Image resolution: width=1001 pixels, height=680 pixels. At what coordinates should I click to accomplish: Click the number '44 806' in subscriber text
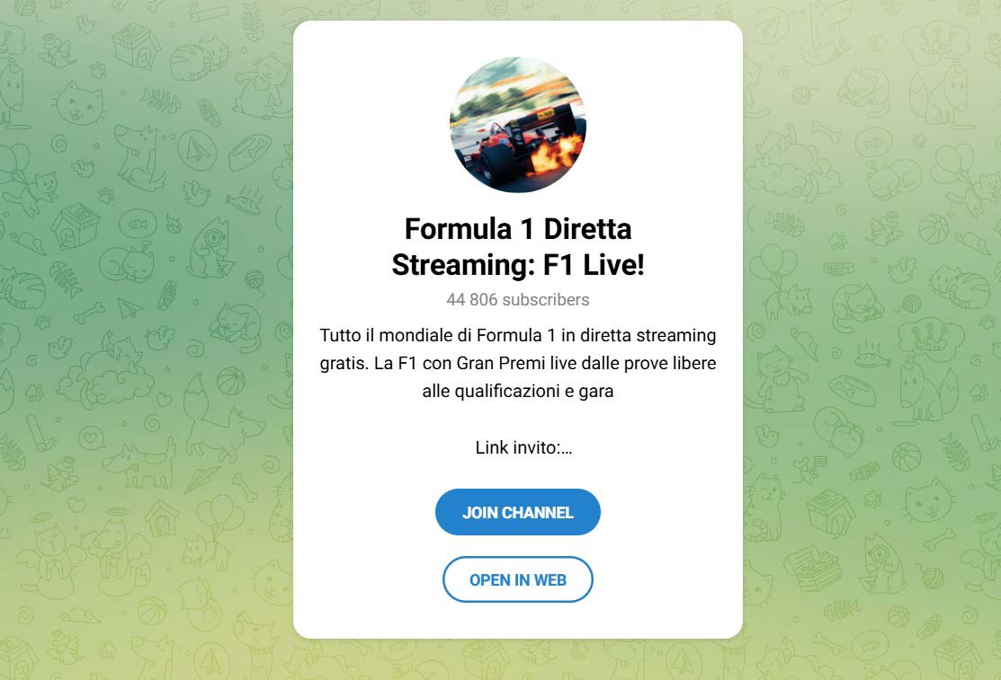click(x=472, y=300)
